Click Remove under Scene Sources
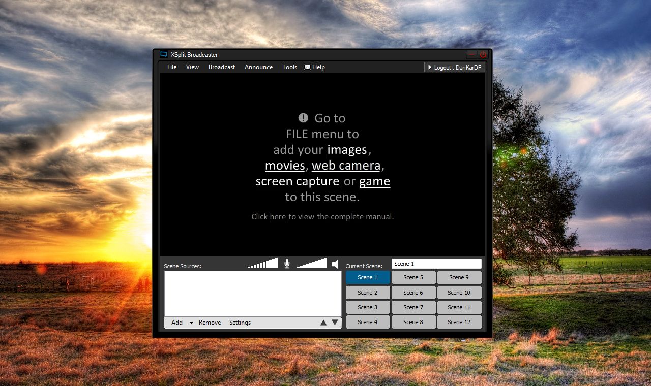Screen dimensions: 651x386 click(x=210, y=323)
